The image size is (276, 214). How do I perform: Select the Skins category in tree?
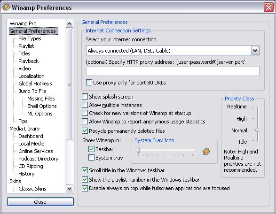[15, 181]
